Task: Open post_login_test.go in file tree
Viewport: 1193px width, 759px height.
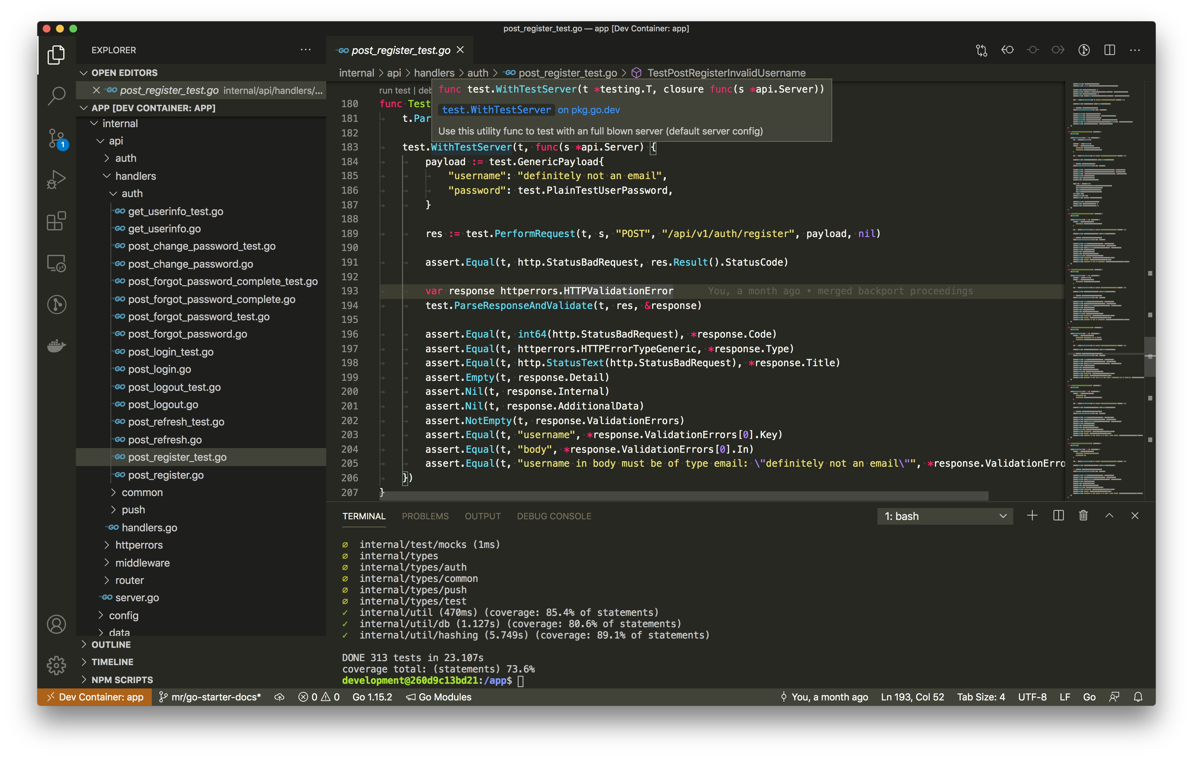Action: click(170, 352)
